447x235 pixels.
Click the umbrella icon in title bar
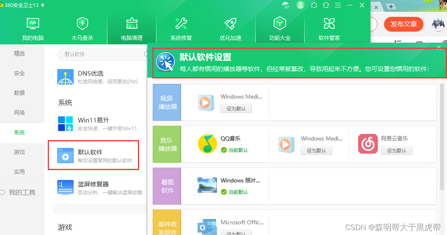pyautogui.click(x=286, y=5)
